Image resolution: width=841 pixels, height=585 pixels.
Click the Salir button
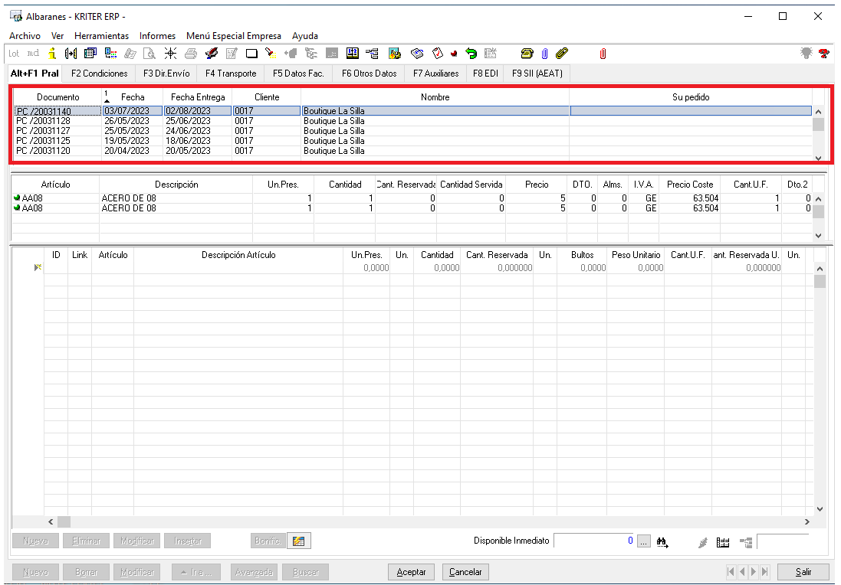pos(803,572)
